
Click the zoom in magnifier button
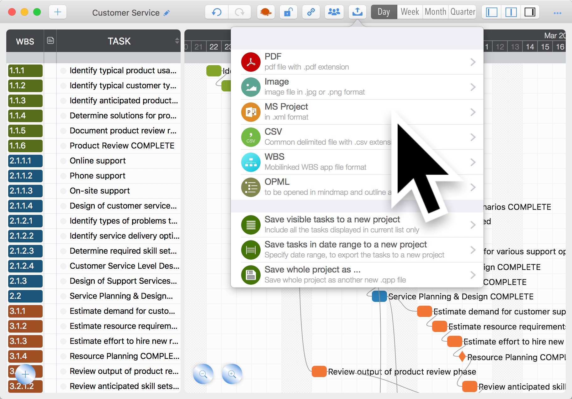(232, 374)
